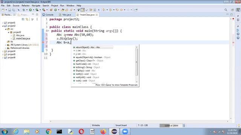Open the Navigate menu
The height and width of the screenshot is (135, 241).
point(36,6)
